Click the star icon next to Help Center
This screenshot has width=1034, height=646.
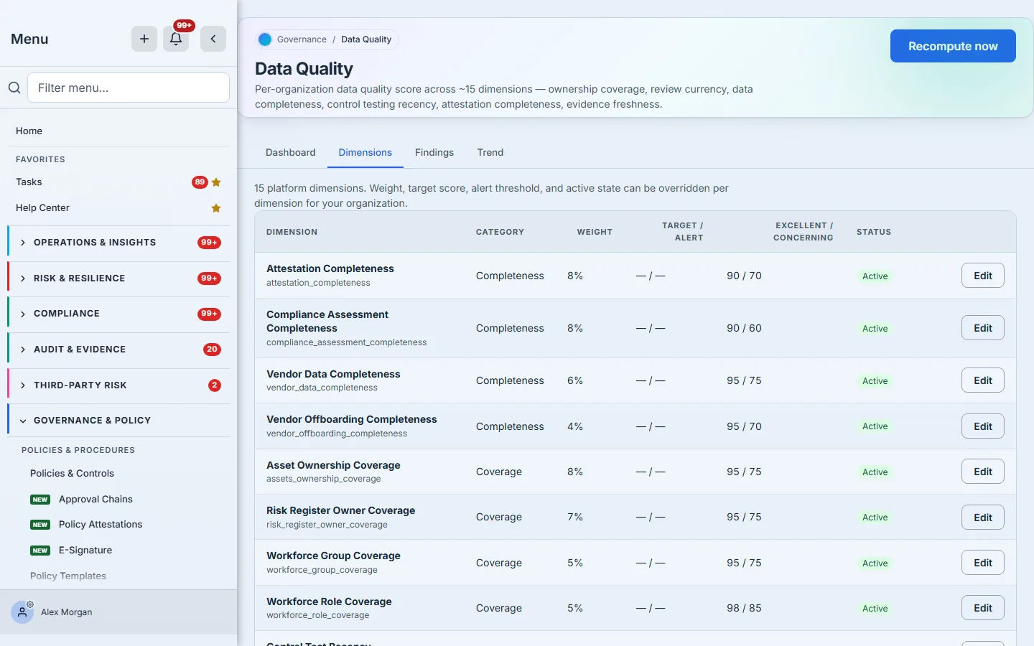[x=216, y=208]
